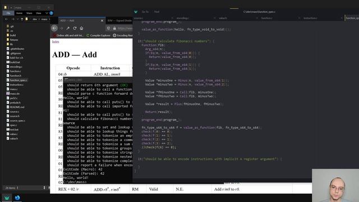The image size is (359, 202).
Task: Open the blue Help icon in Explorer
Action: [51, 13]
